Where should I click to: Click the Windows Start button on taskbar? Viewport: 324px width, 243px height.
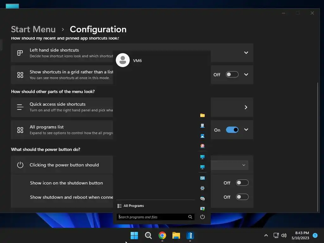point(134,235)
